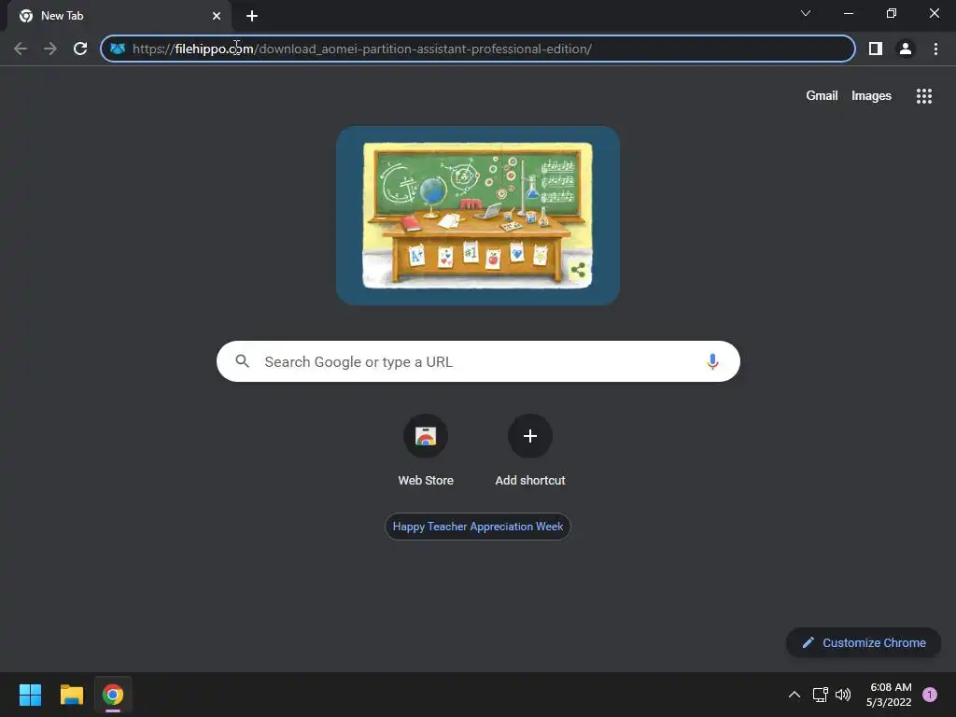Click the Teacher Appreciation Google Doodle
This screenshot has width=956, height=717.
(x=478, y=216)
